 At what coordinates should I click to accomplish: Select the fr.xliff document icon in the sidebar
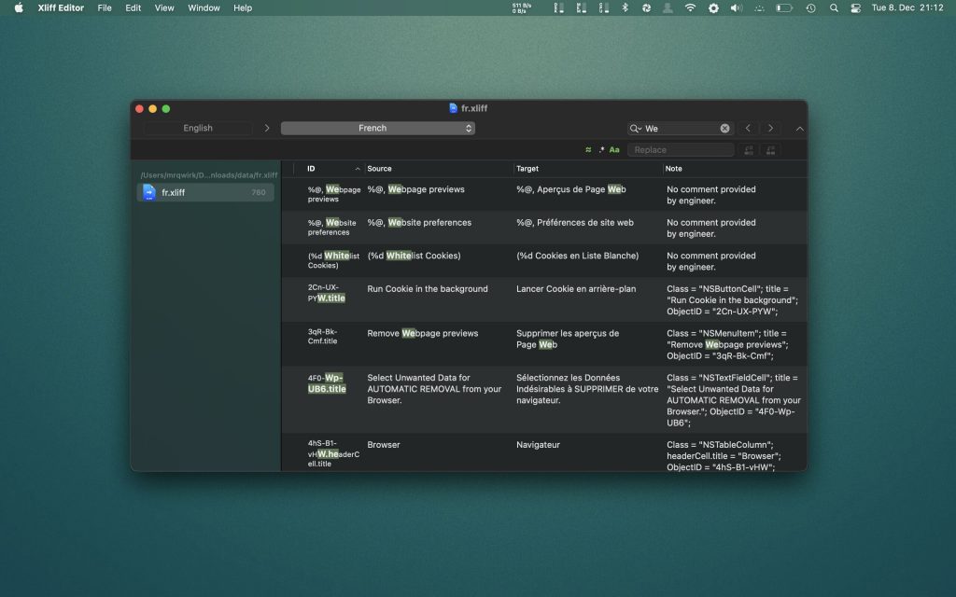(151, 192)
